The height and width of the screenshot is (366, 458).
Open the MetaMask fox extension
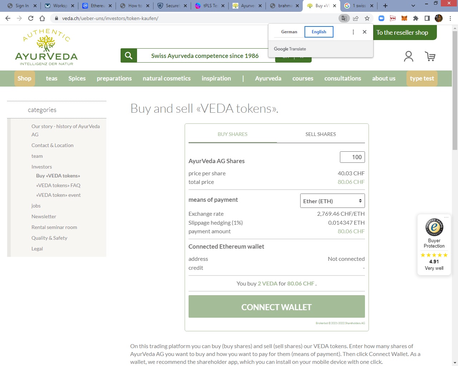404,18
